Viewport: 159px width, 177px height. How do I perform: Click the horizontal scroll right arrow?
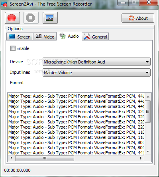pos(141,158)
